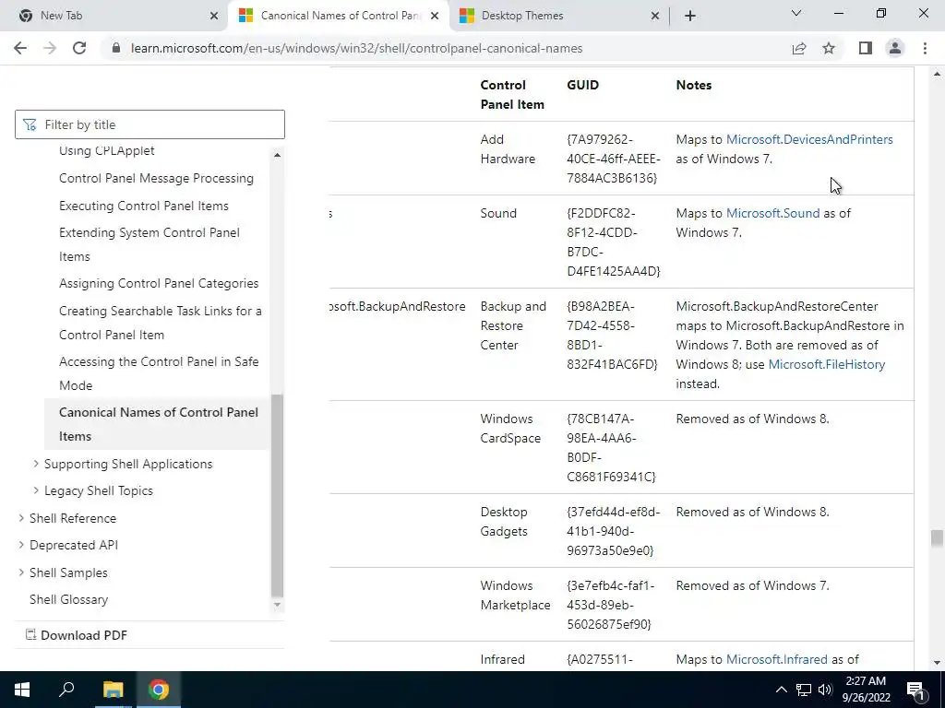Click the page scrollbar down arrow
Image resolution: width=945 pixels, height=708 pixels.
(x=937, y=664)
